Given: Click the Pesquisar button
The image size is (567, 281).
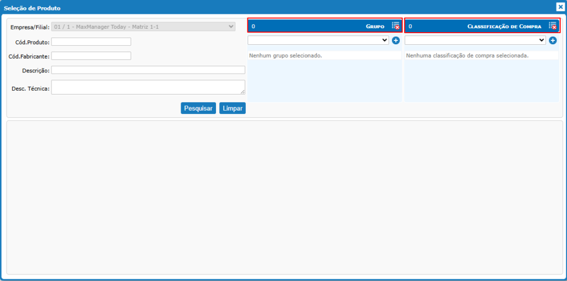Looking at the screenshot, I should click(x=198, y=108).
